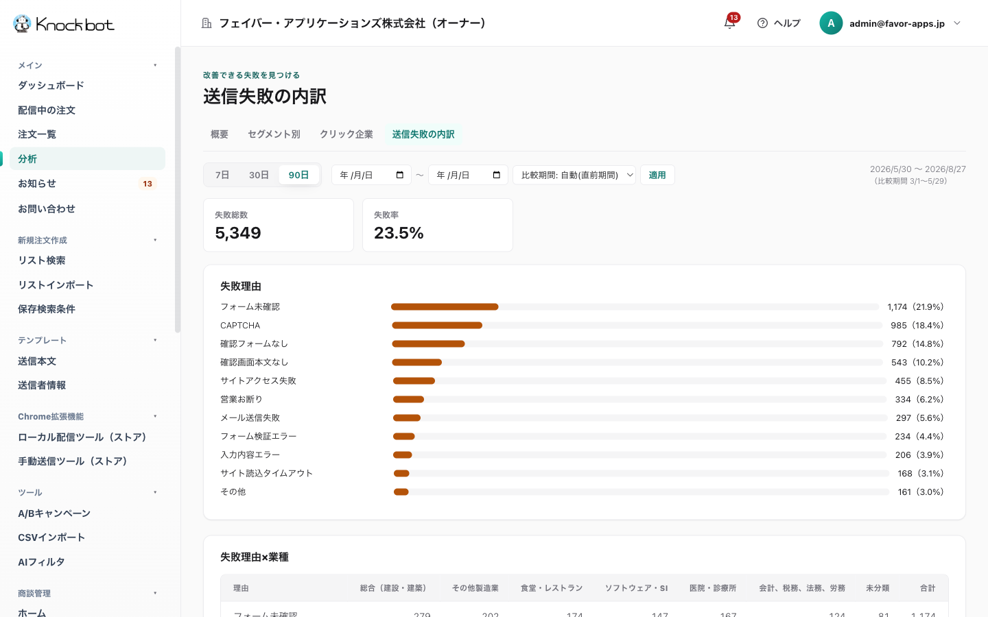This screenshot has width=988, height=617.
Task: Click the 食堂・レストラン column header
Action: pyautogui.click(x=552, y=588)
